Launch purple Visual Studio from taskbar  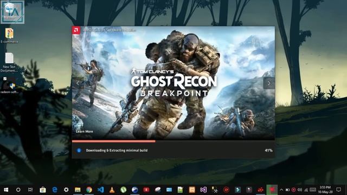[x=203, y=190]
